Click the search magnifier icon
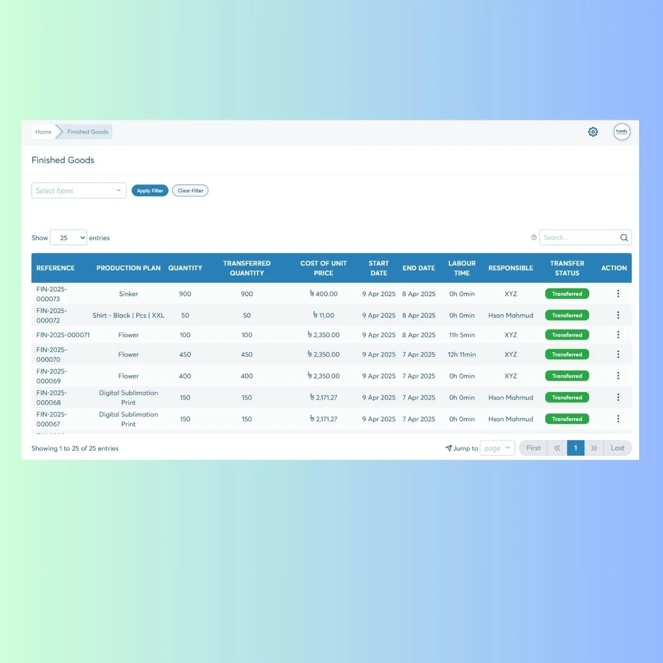Screen dimensions: 663x663 tap(624, 237)
